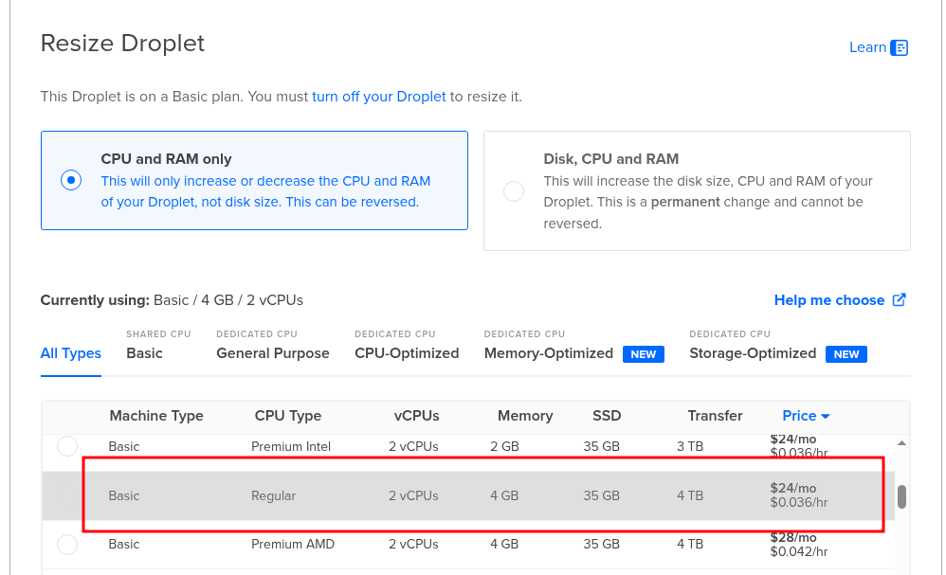Switch to the General Purpose tab
Viewport: 946px width, 575px height.
(x=272, y=353)
